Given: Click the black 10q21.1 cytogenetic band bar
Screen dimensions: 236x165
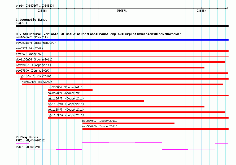Looking at the screenshot, I should [x=122, y=26].
